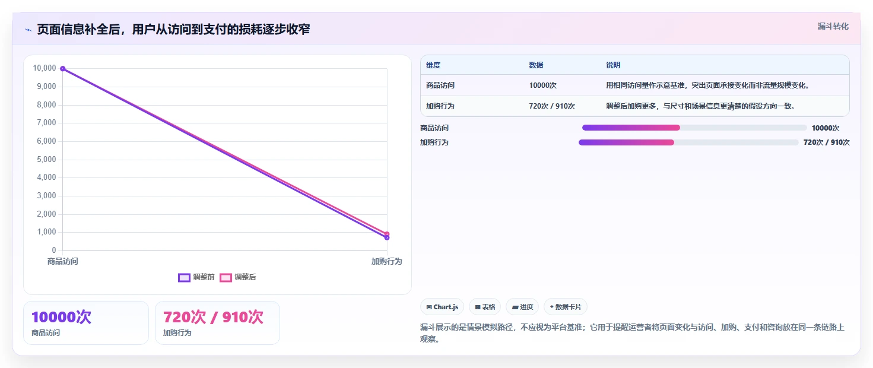This screenshot has height=368, width=873.
Task: Toggle the 调整前 legend swatch
Action: point(184,277)
